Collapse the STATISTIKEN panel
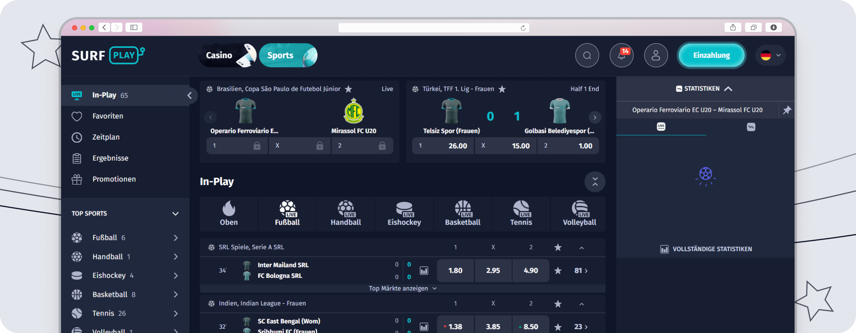Image resolution: width=856 pixels, height=333 pixels. 728,89
